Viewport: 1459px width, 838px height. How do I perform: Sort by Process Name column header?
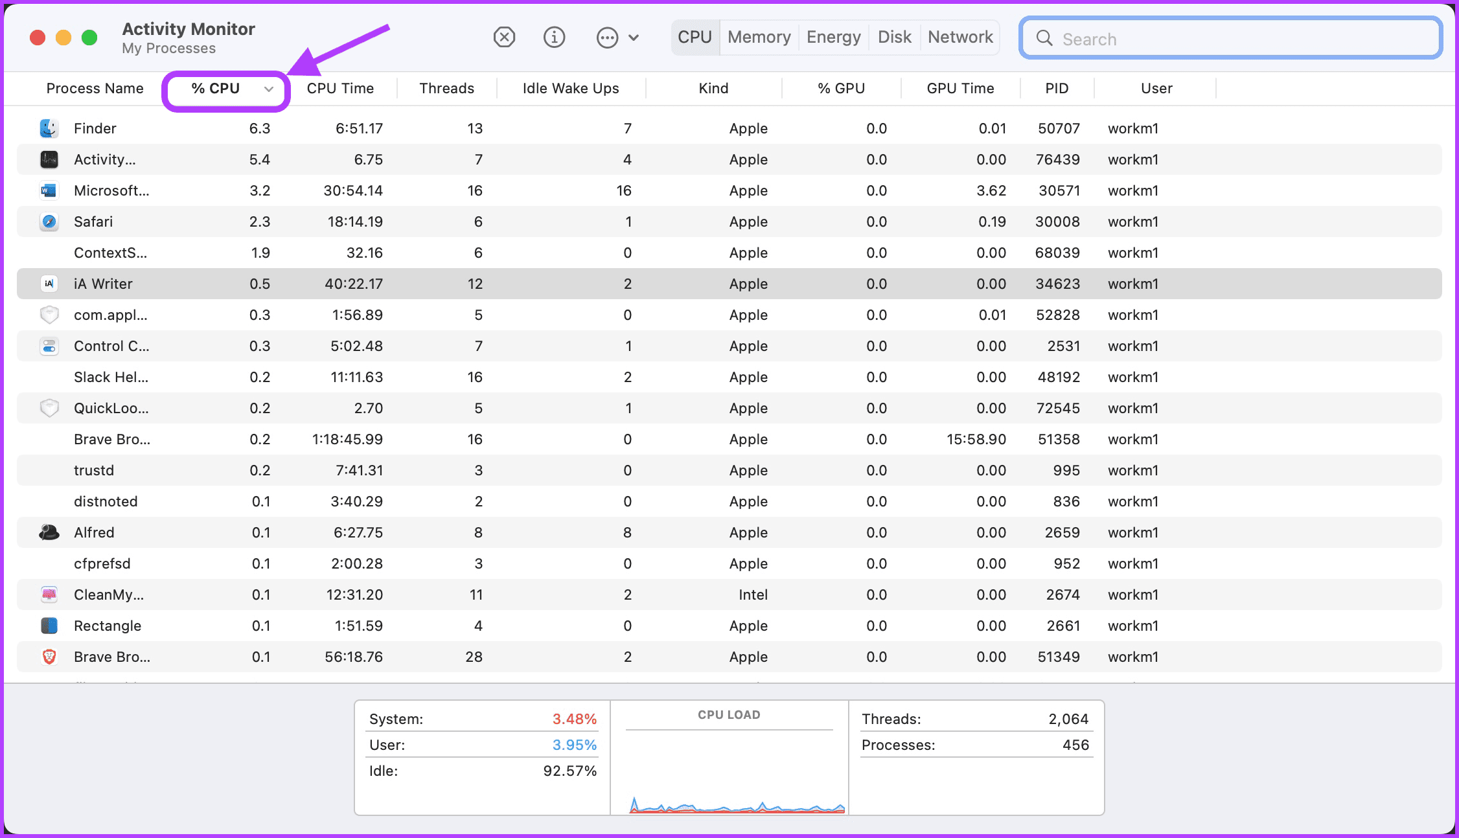coord(95,89)
